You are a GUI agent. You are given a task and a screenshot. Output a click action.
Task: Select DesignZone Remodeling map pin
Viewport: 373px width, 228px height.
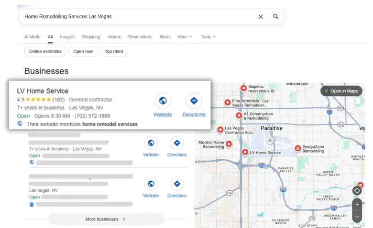(x=297, y=148)
